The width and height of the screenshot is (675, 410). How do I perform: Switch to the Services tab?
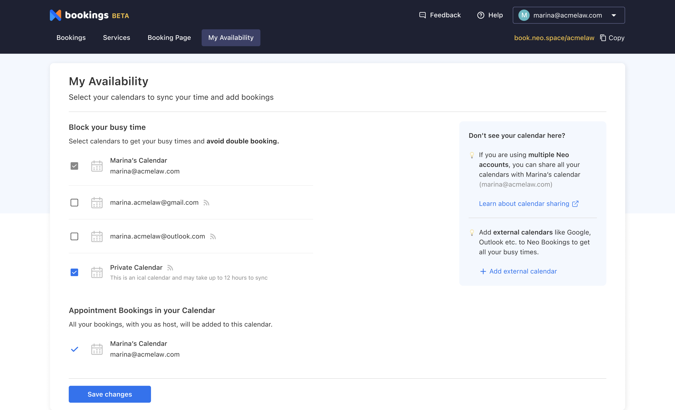pos(116,38)
